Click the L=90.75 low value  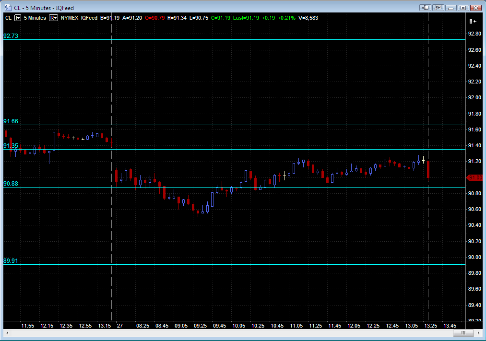[199, 18]
